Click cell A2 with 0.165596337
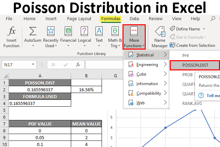The width and height of the screenshot is (220, 147). tap(40, 90)
